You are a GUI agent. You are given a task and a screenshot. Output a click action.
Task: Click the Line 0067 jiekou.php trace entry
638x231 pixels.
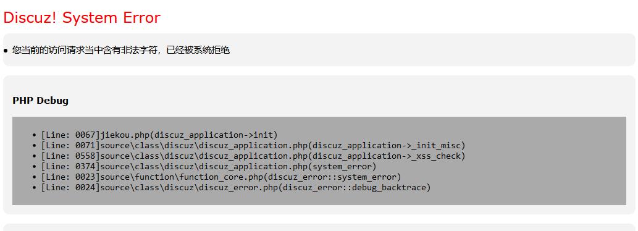pos(159,135)
